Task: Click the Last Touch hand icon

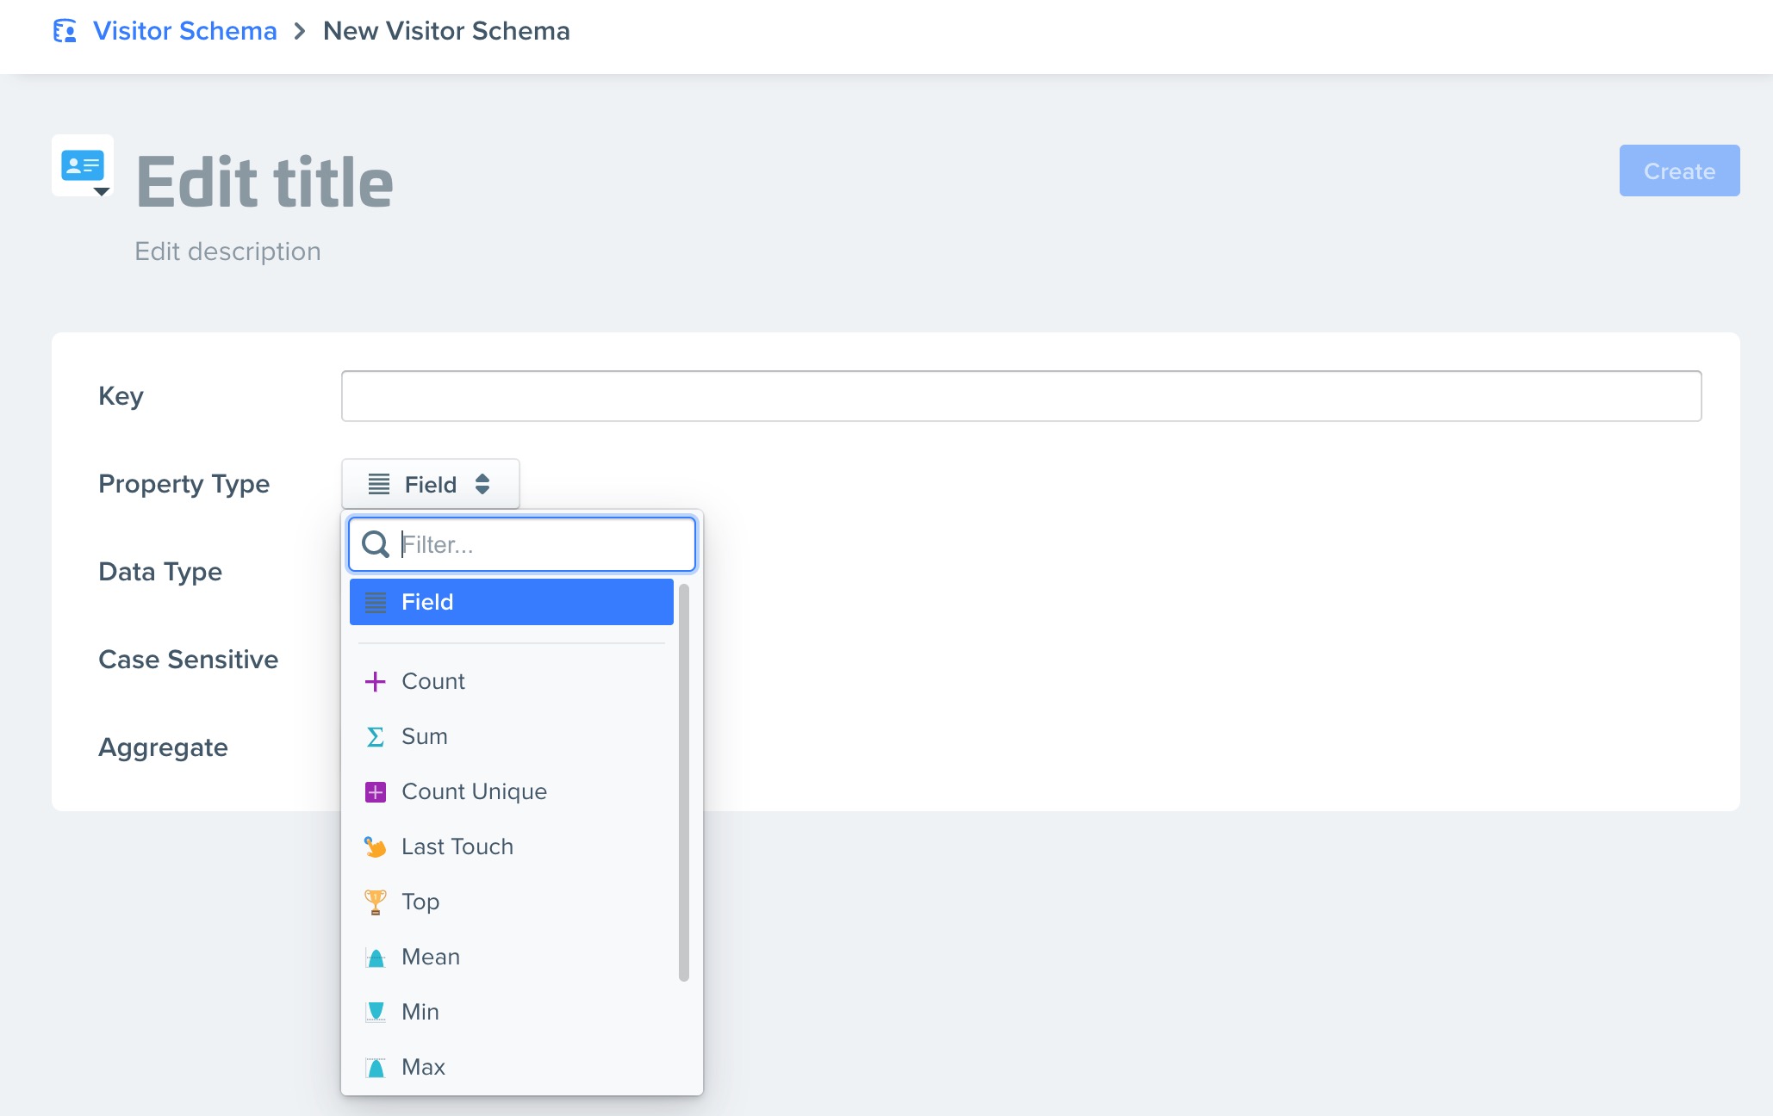Action: coord(375,847)
